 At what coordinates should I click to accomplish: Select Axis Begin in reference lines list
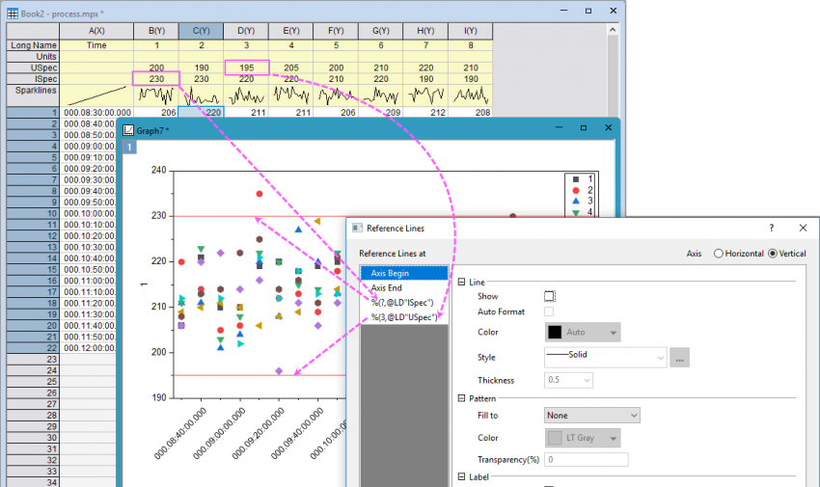click(x=404, y=273)
